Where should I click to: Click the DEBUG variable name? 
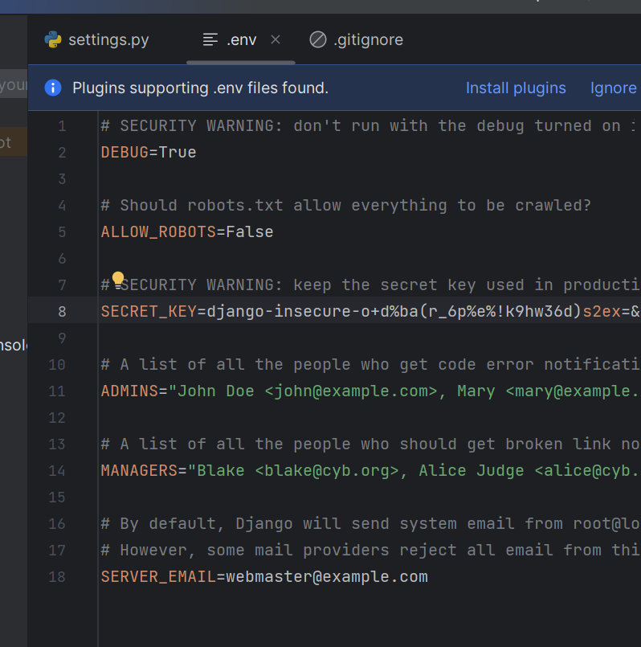(x=125, y=152)
